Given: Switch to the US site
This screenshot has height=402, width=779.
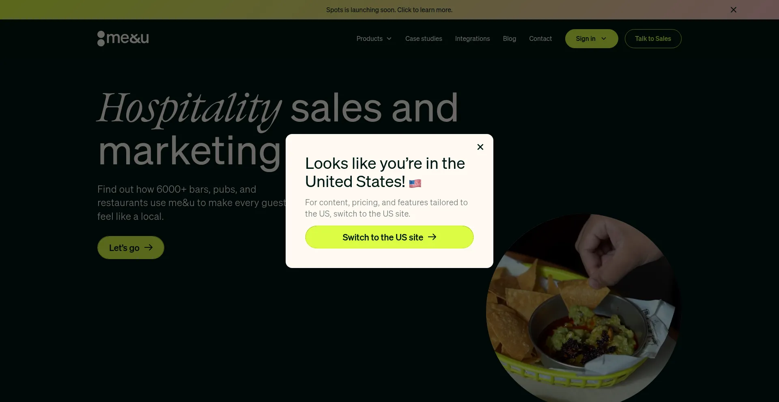Looking at the screenshot, I should tap(389, 237).
